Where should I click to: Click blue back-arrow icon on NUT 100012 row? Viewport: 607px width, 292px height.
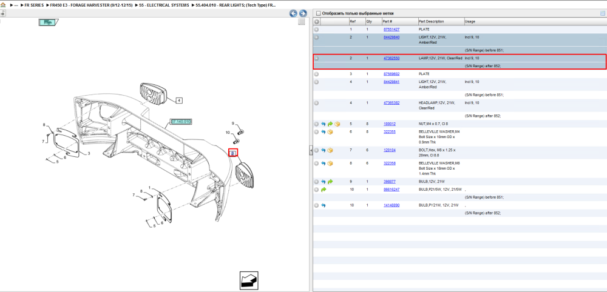324,124
